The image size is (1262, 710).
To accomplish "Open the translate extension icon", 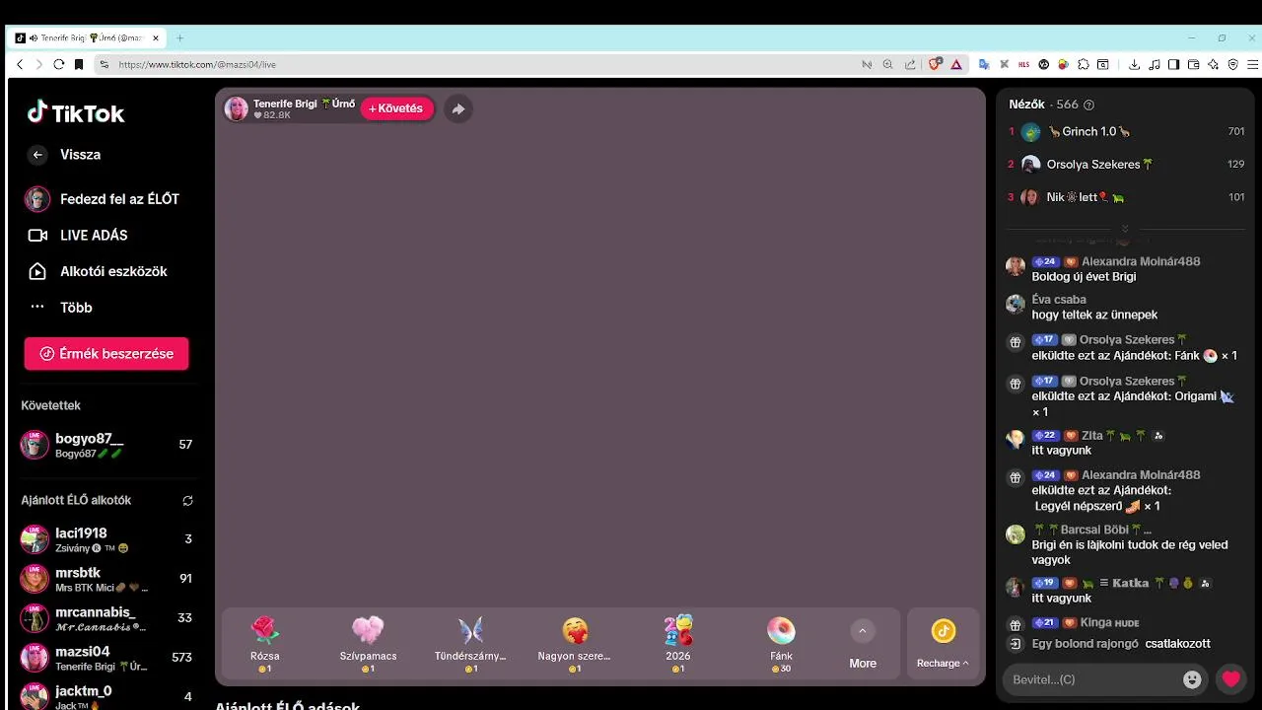I will click(x=984, y=64).
